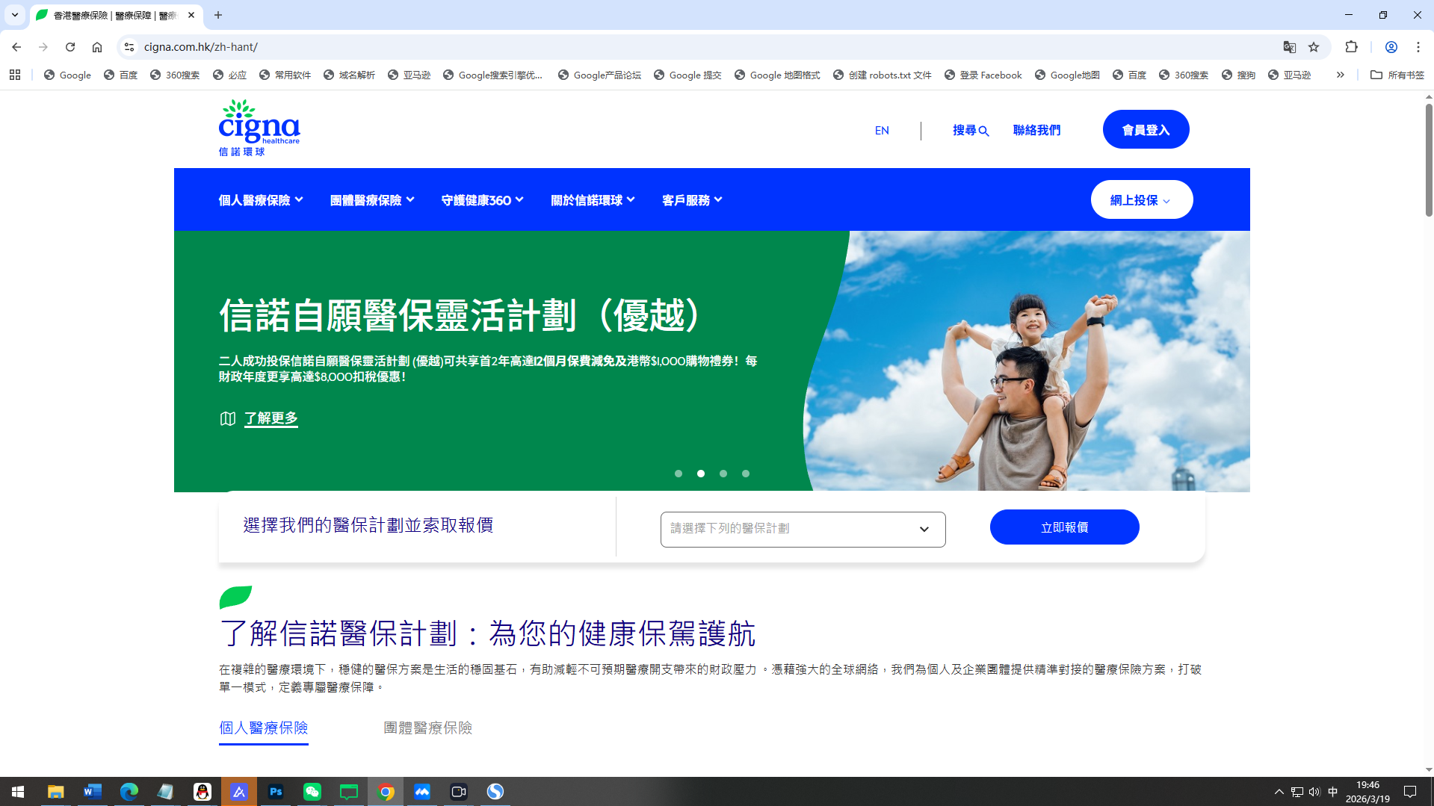
Task: Open Chrome three-dot menu
Action: point(1418,47)
